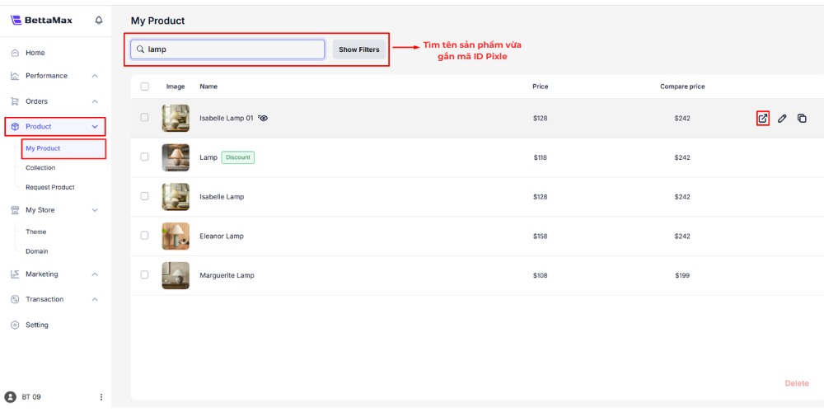Image resolution: width=824 pixels, height=412 pixels.
Task: Open Isabelle Lamp 01 in new tab icon
Action: point(763,119)
